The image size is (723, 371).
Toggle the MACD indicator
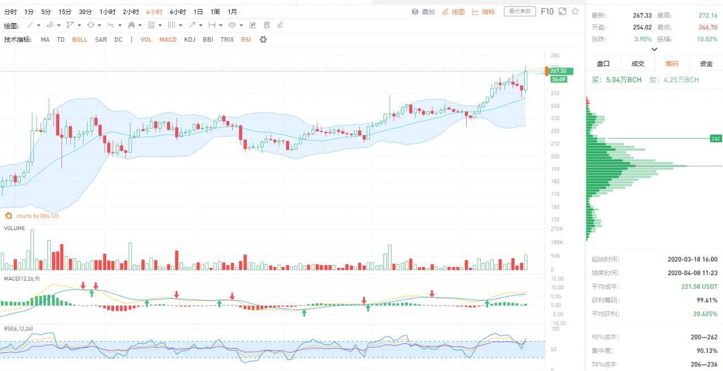pos(168,39)
